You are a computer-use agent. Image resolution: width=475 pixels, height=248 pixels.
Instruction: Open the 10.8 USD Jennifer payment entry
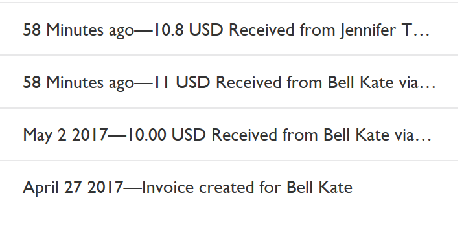click(229, 29)
